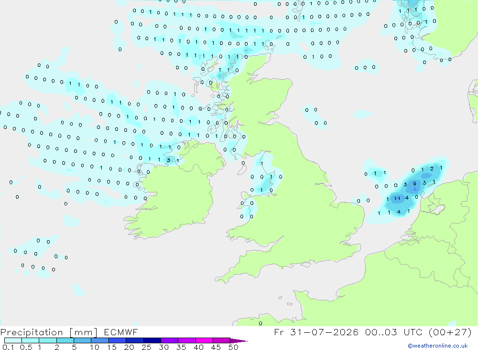Pick the 2–5 mm legend swatch
Viewport: 478px width, 350px height.
coord(65,340)
